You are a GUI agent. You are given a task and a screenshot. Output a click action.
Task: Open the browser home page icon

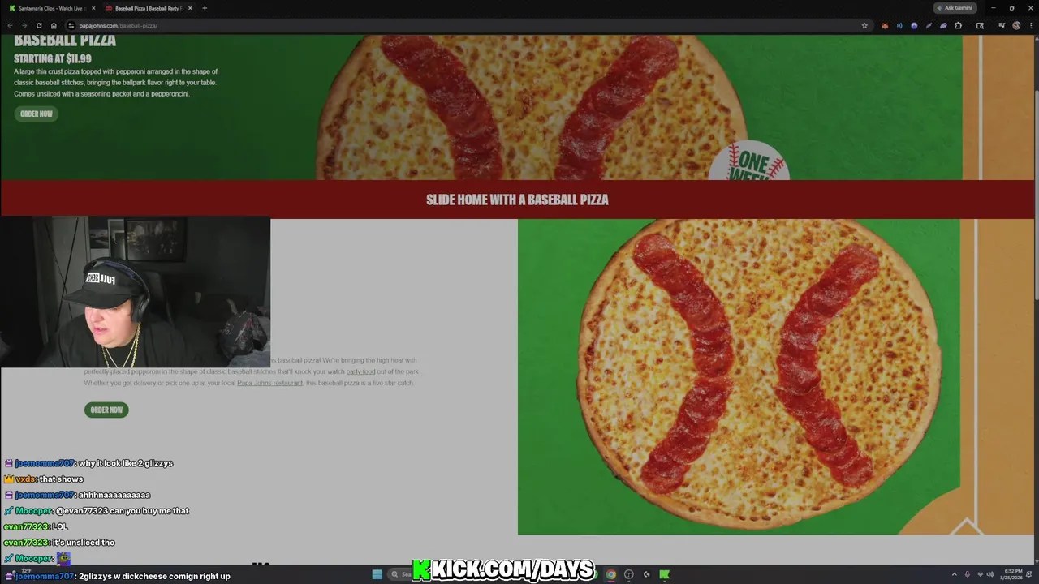(x=54, y=25)
